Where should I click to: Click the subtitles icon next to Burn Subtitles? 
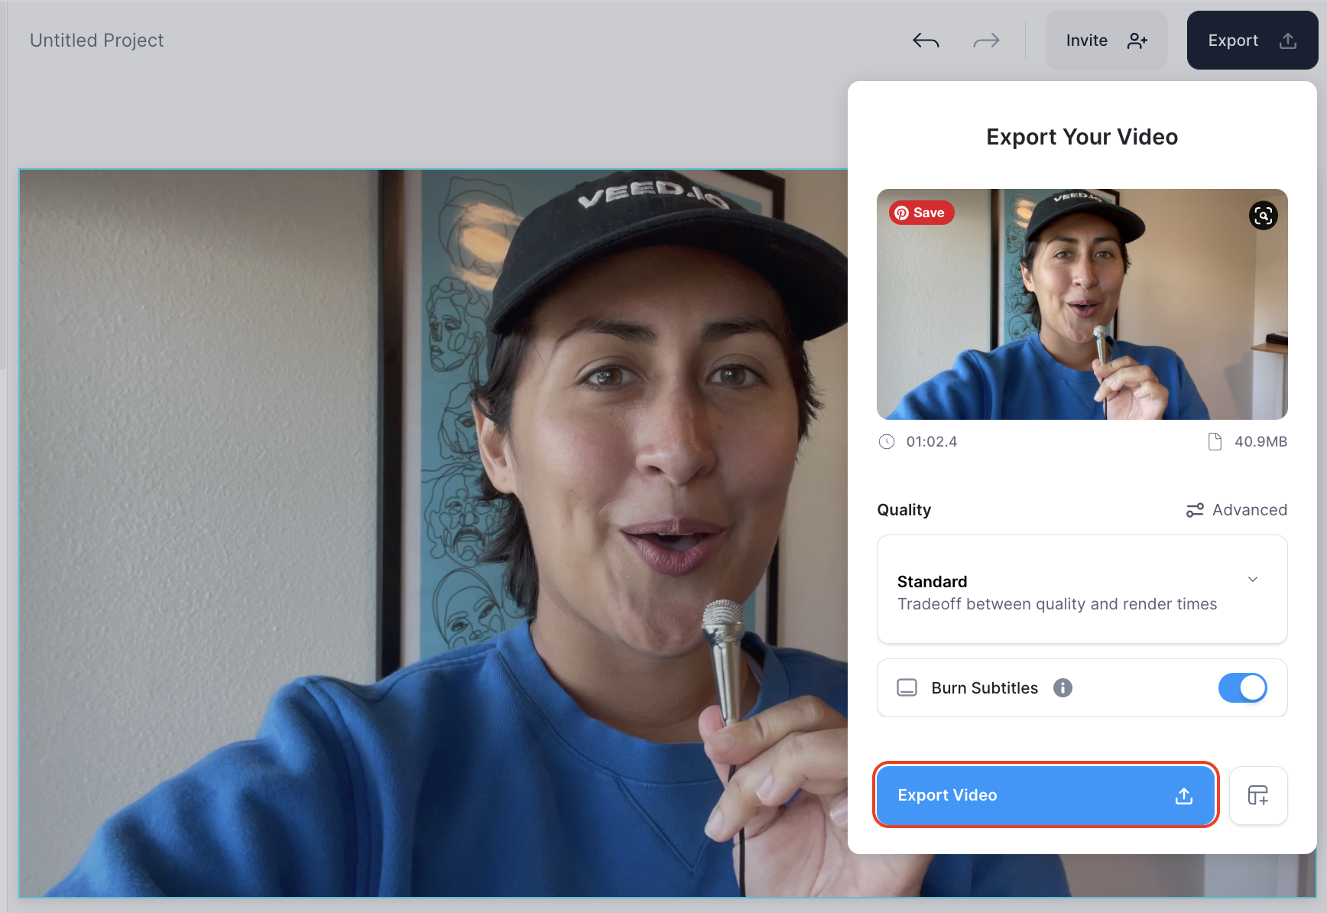[907, 687]
